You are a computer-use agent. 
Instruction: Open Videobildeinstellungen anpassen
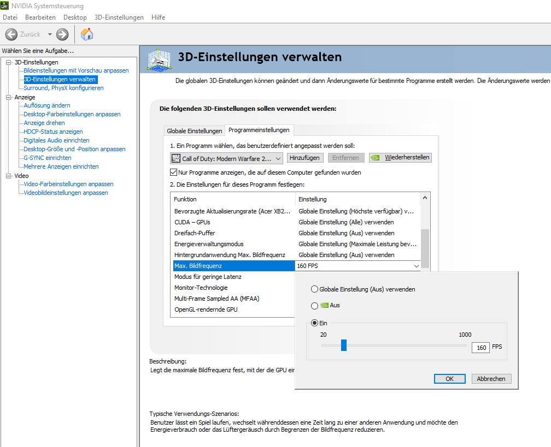tap(66, 193)
